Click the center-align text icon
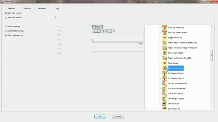 coord(97,26)
